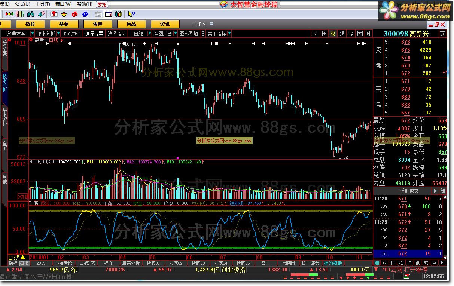Toggle the 标 marker button
This screenshot has height=286, width=454.
coord(316,34)
